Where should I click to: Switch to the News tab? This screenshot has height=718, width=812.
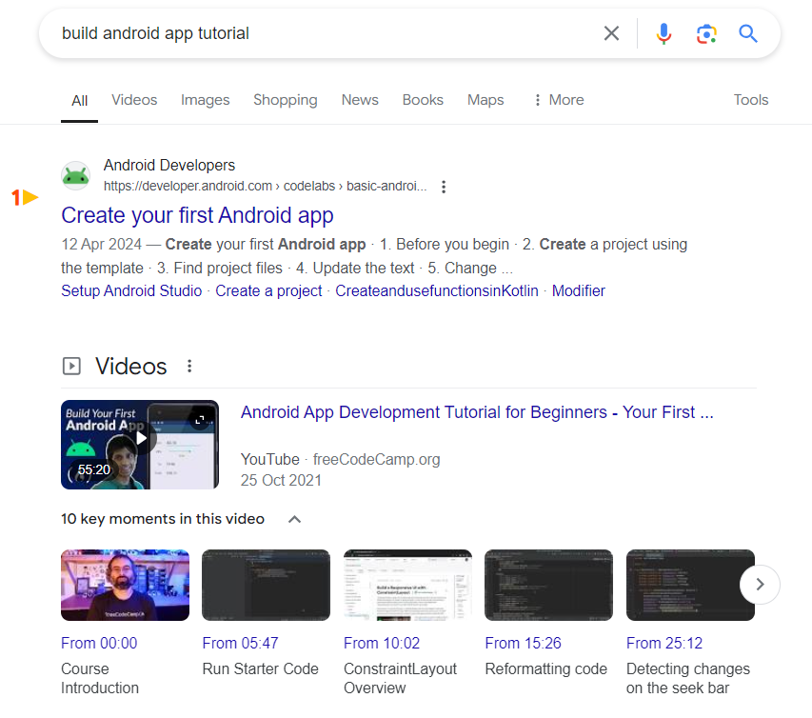(x=360, y=100)
